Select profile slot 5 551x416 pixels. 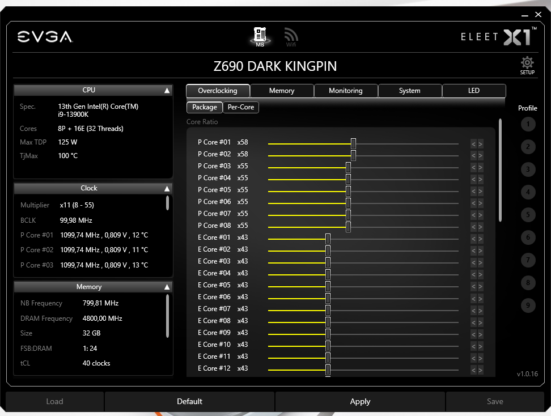point(528,215)
